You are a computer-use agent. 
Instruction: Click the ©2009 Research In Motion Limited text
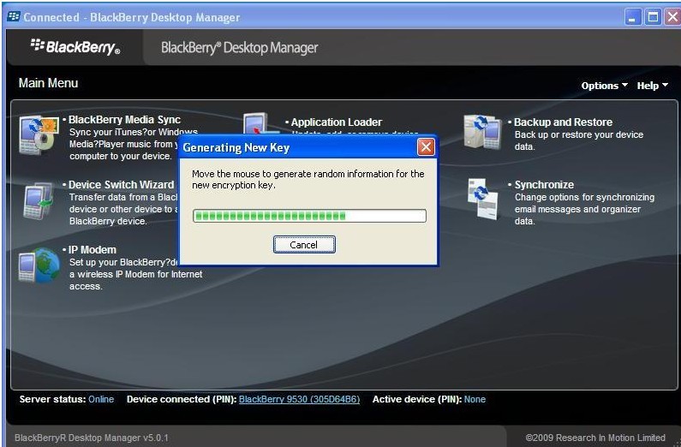click(x=595, y=438)
